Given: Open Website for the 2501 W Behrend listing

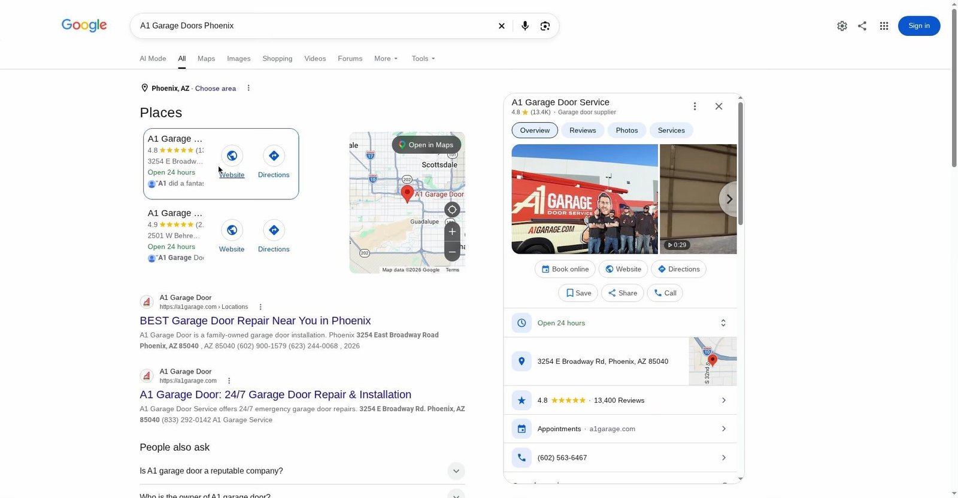Looking at the screenshot, I should [x=232, y=236].
